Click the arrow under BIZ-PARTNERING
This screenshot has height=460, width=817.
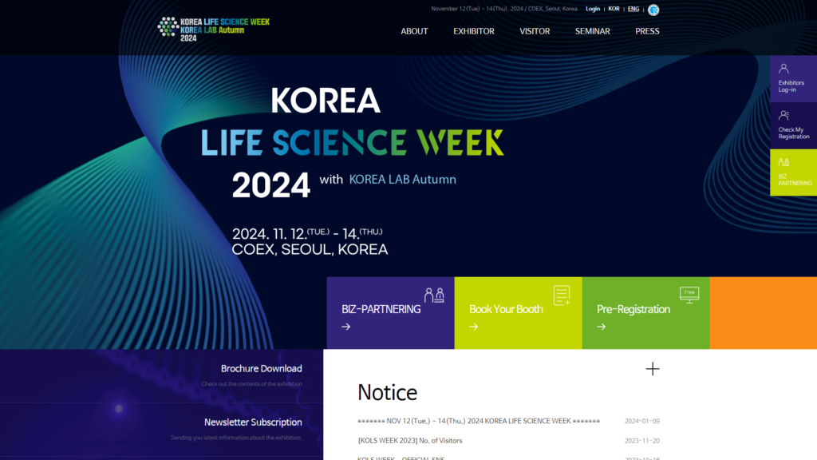[x=346, y=327]
